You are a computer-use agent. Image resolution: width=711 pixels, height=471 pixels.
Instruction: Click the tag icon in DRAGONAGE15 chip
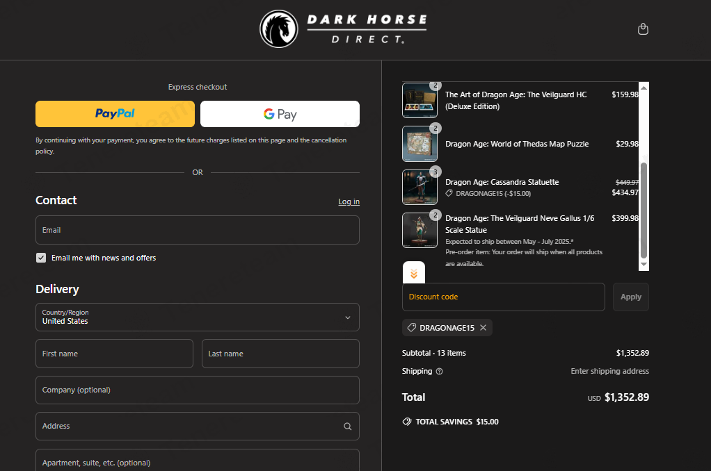[411, 327]
